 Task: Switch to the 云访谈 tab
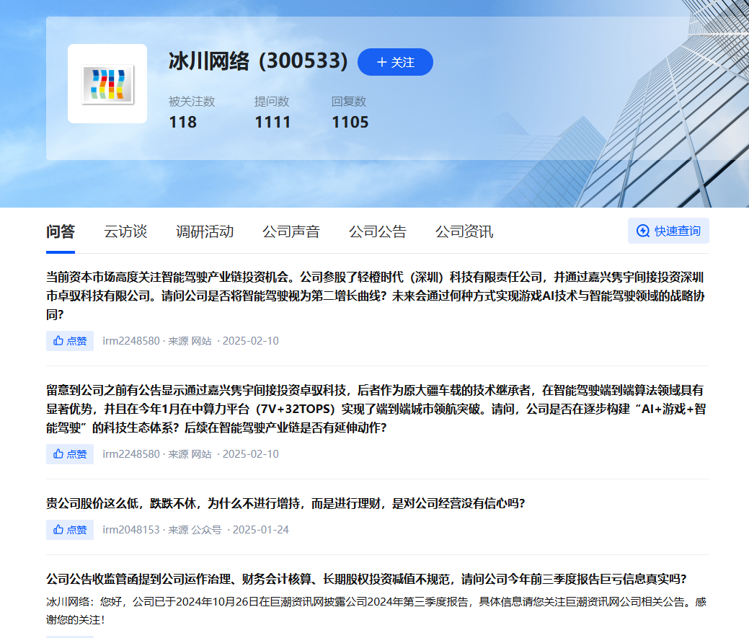125,231
